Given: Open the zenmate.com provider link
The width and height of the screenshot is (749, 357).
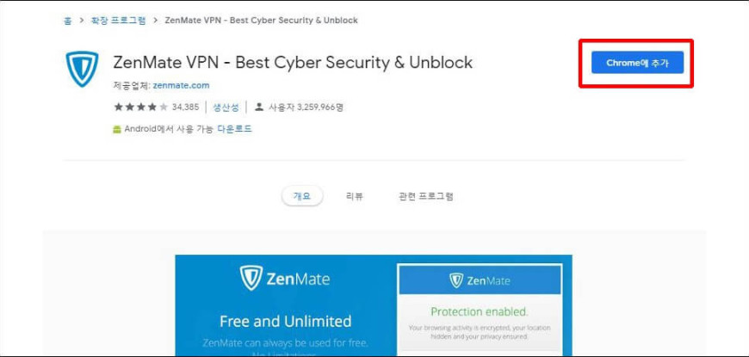Looking at the screenshot, I should click(181, 86).
